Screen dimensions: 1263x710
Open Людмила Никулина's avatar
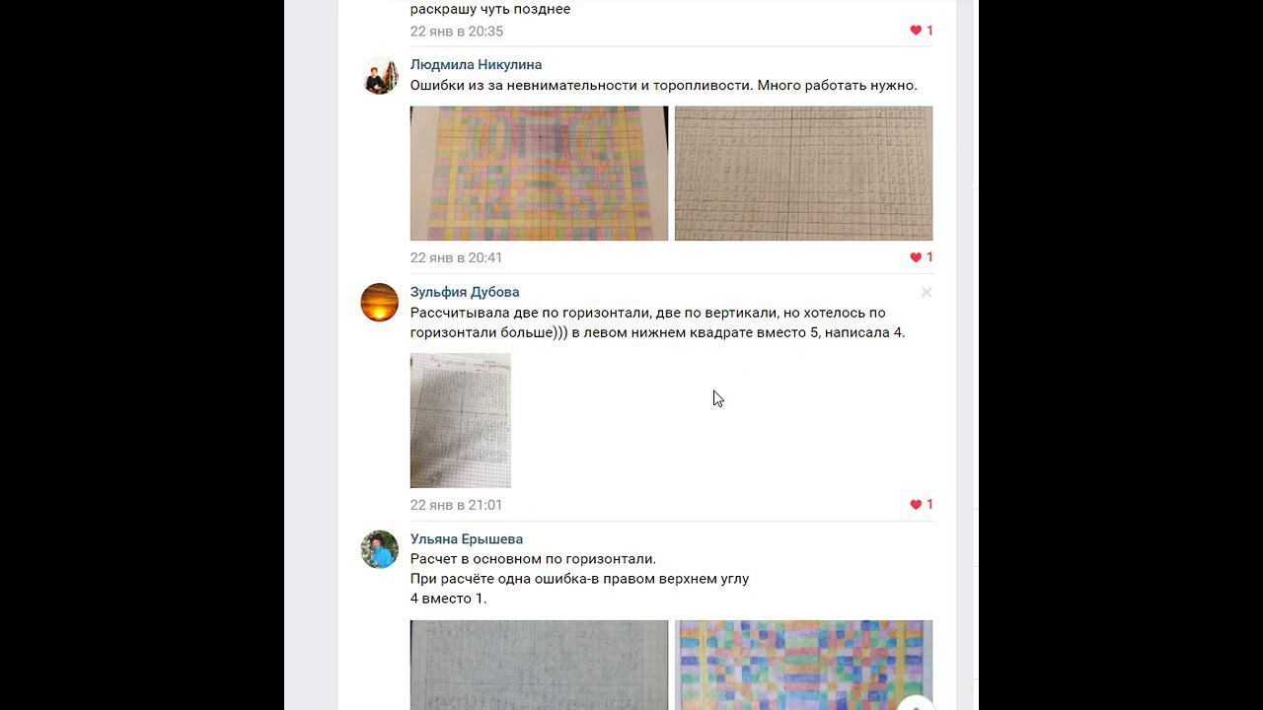[x=379, y=75]
